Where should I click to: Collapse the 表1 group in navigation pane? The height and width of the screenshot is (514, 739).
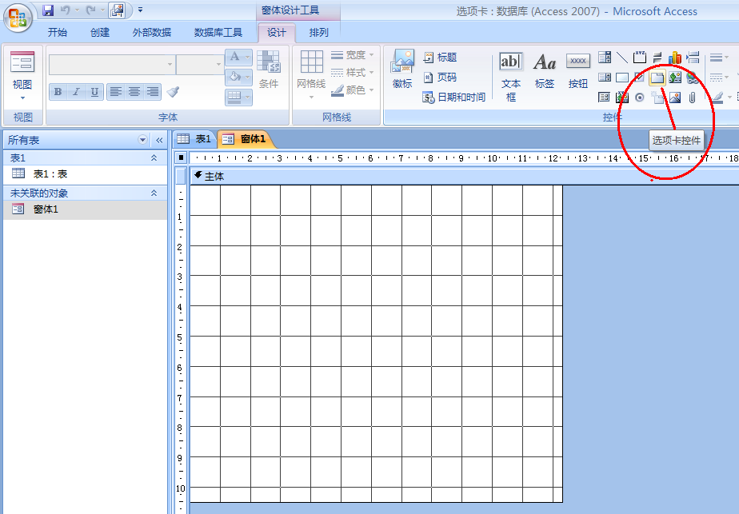click(154, 158)
